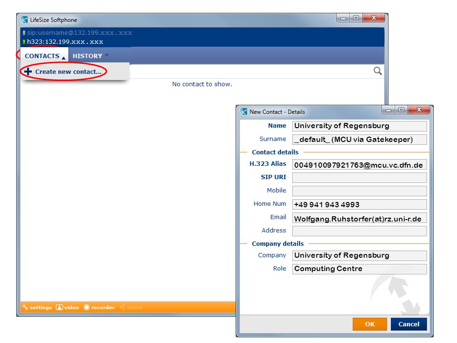Focus the empty Mobile field
The height and width of the screenshot is (343, 457).
coord(359,191)
